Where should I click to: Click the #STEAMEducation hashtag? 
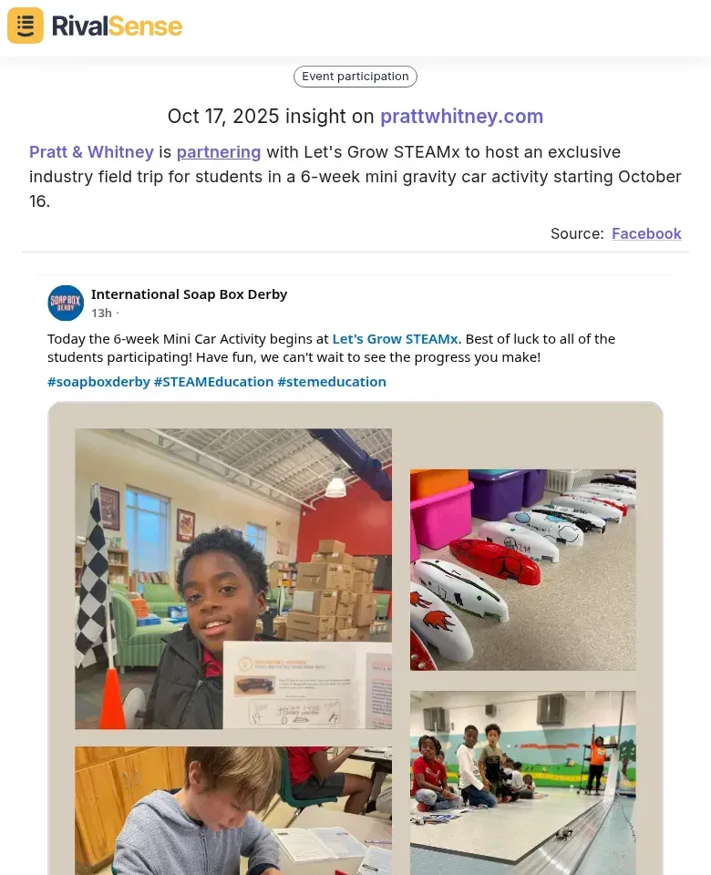tap(213, 382)
